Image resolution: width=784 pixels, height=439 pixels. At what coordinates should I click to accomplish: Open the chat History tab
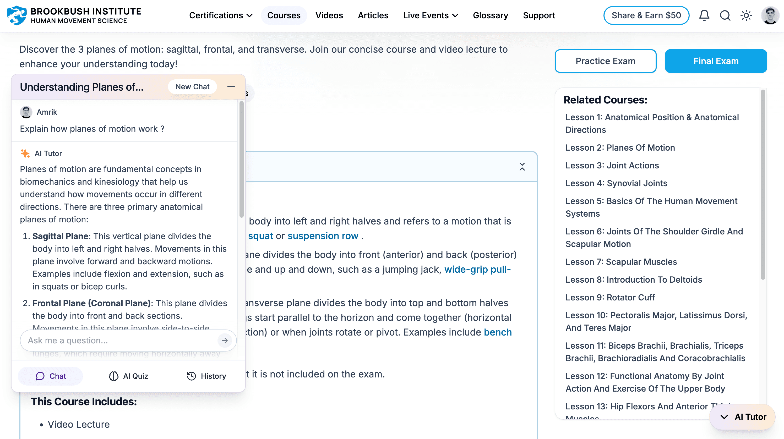pyautogui.click(x=206, y=376)
